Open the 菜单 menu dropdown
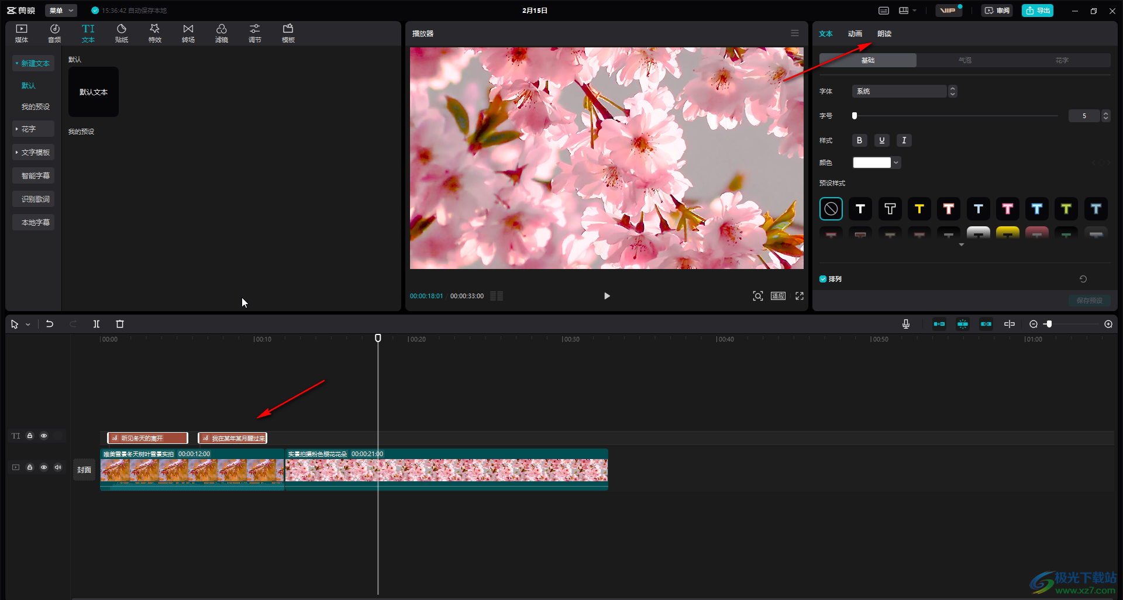Image resolution: width=1123 pixels, height=600 pixels. [x=61, y=11]
